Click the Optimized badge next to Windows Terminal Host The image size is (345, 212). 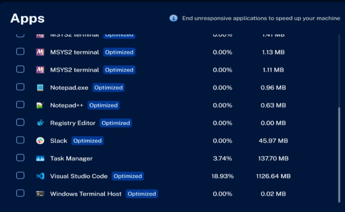[142, 194]
